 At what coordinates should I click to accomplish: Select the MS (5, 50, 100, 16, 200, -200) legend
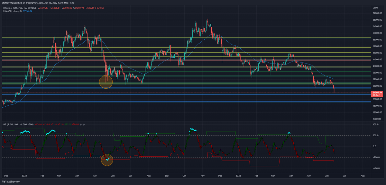point(18,124)
